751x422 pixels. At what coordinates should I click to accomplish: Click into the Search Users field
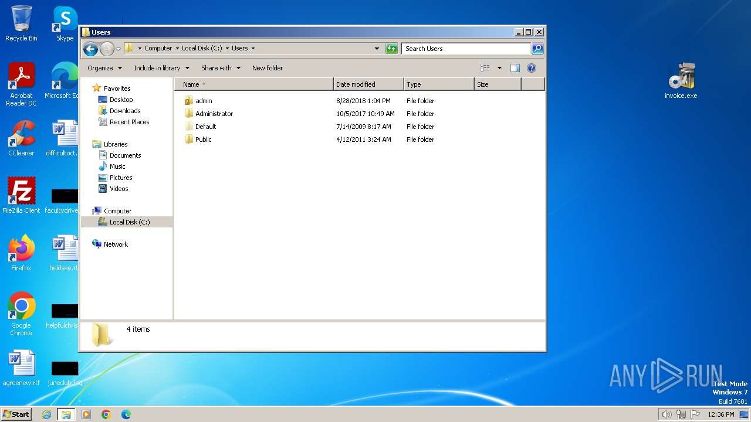(x=466, y=49)
